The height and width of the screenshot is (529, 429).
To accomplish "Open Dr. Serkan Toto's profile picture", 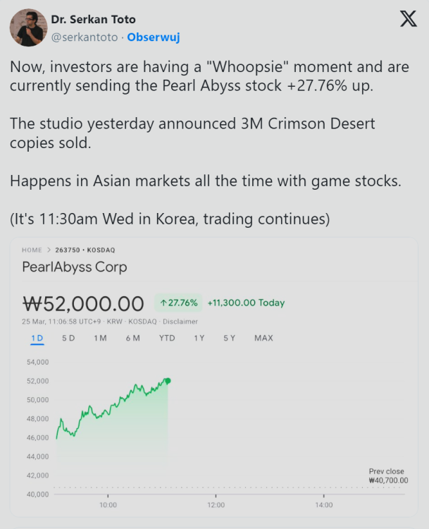I will 28,28.
